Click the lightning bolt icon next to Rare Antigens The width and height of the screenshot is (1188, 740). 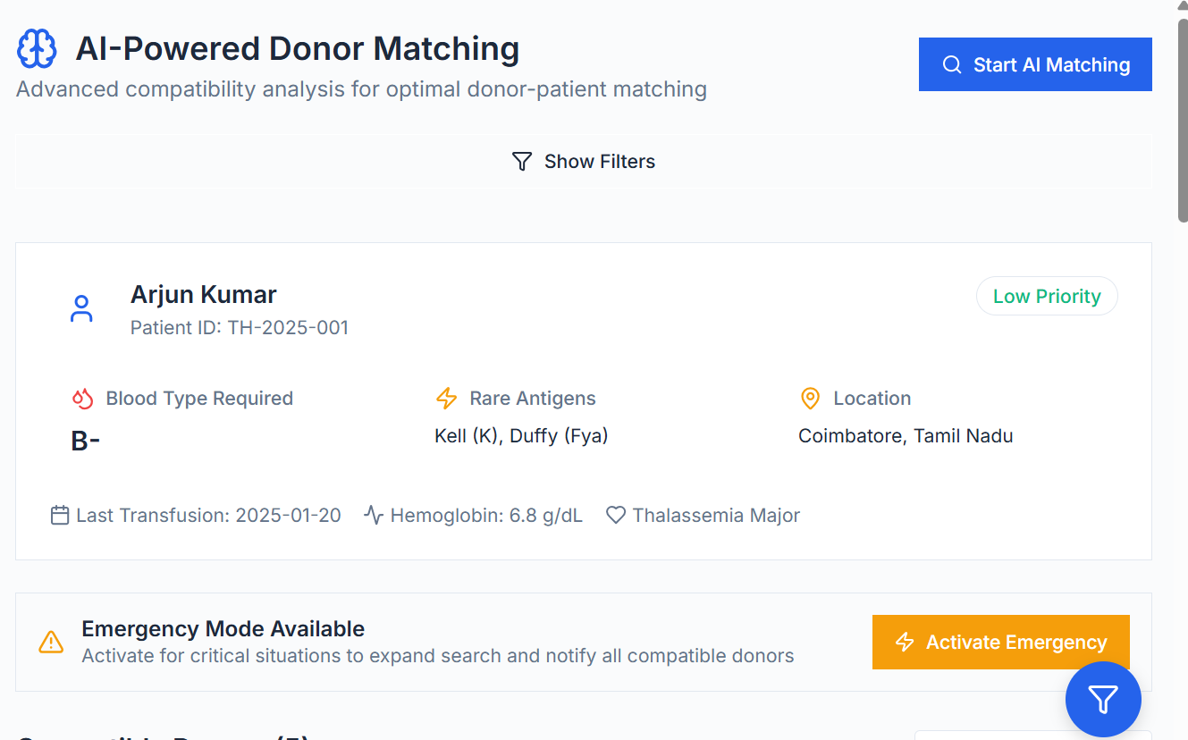click(446, 399)
